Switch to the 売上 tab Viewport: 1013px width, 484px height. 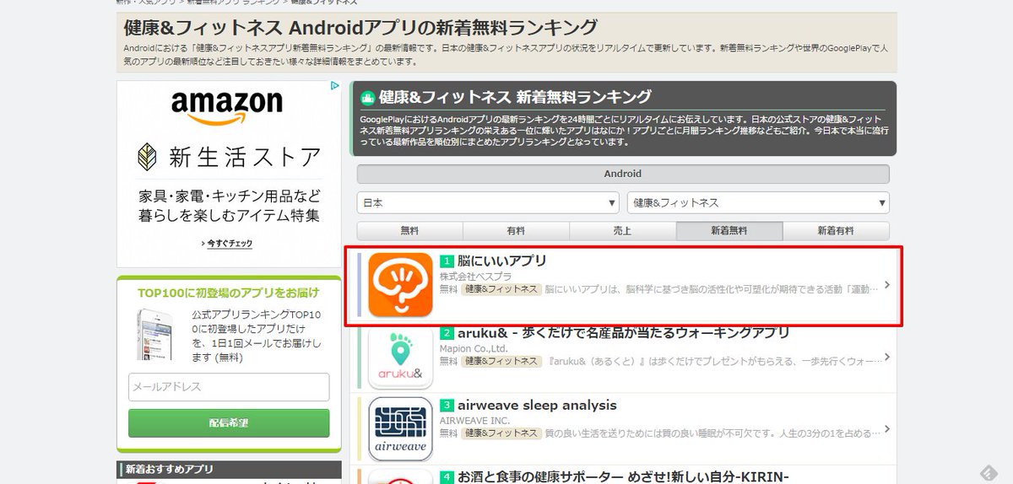(x=622, y=231)
